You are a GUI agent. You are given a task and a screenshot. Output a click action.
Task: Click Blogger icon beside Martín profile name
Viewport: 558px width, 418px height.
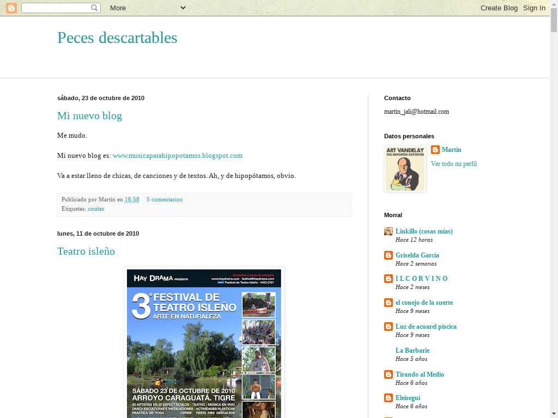435,150
